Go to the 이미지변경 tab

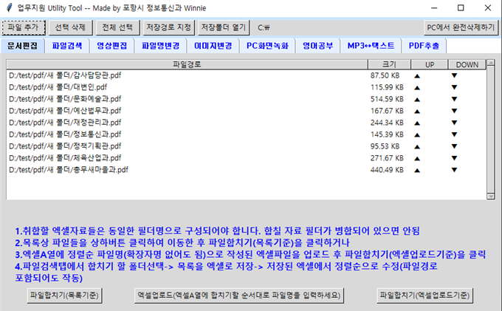tap(213, 46)
